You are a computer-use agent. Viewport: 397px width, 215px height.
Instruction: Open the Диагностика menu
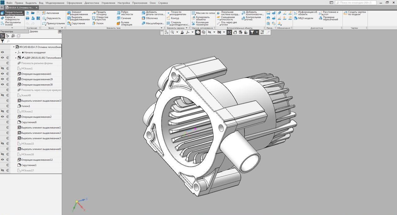[x=92, y=3]
